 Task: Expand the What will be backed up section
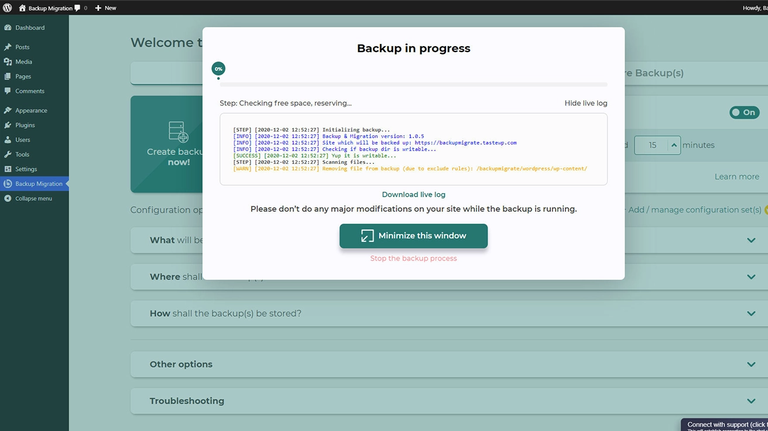pyautogui.click(x=449, y=240)
